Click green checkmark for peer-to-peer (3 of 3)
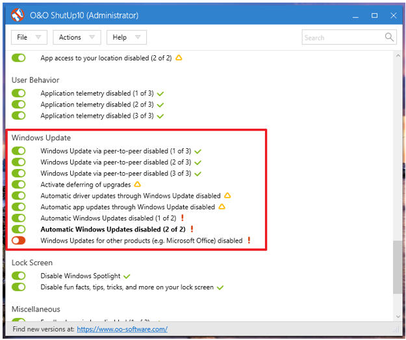 (x=198, y=174)
